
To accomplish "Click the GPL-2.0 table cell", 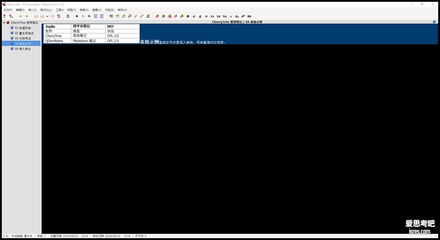I will 122,41.
